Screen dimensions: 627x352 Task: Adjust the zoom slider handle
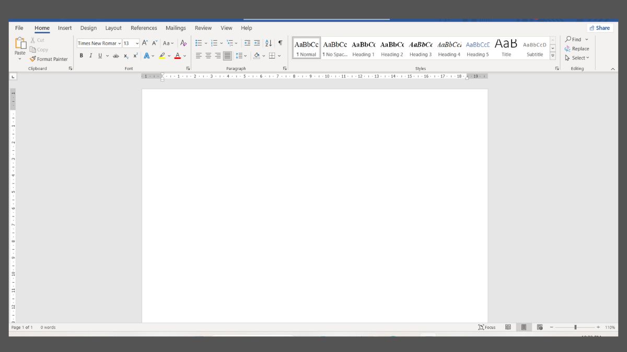coord(575,327)
